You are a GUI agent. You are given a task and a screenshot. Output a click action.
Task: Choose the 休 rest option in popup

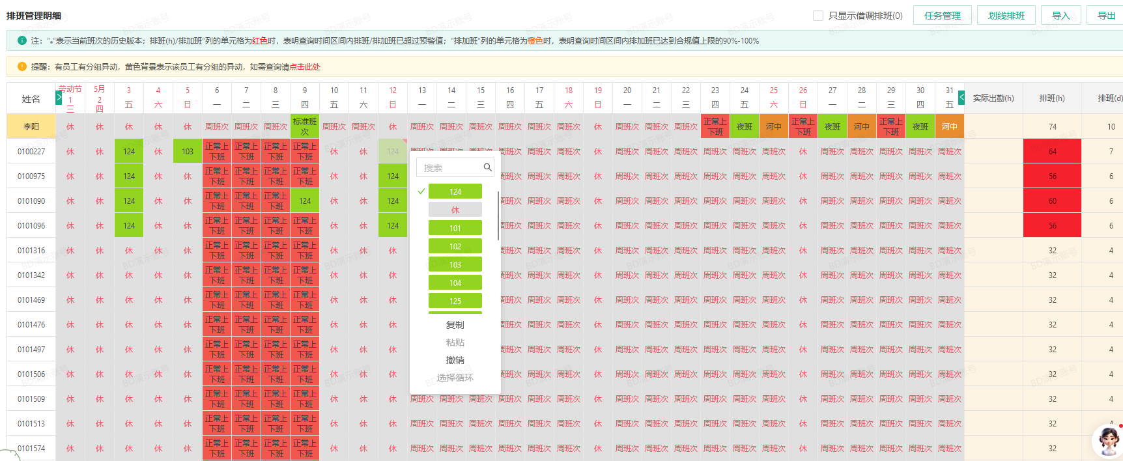[455, 210]
